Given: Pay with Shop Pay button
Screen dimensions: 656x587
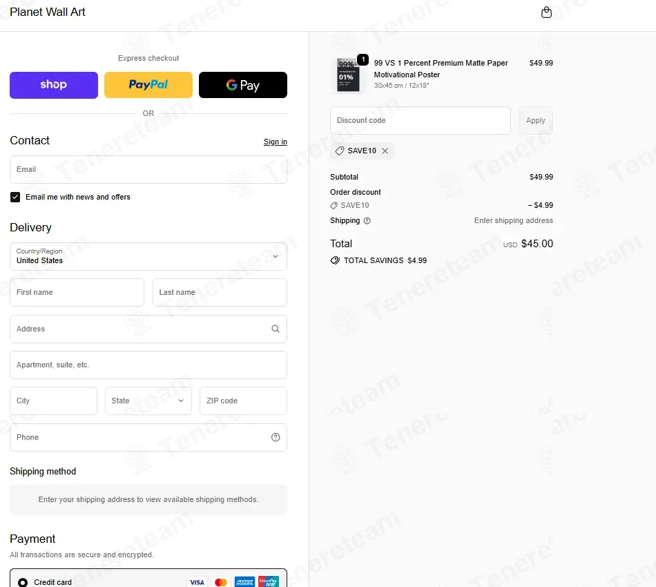Looking at the screenshot, I should pos(54,85).
